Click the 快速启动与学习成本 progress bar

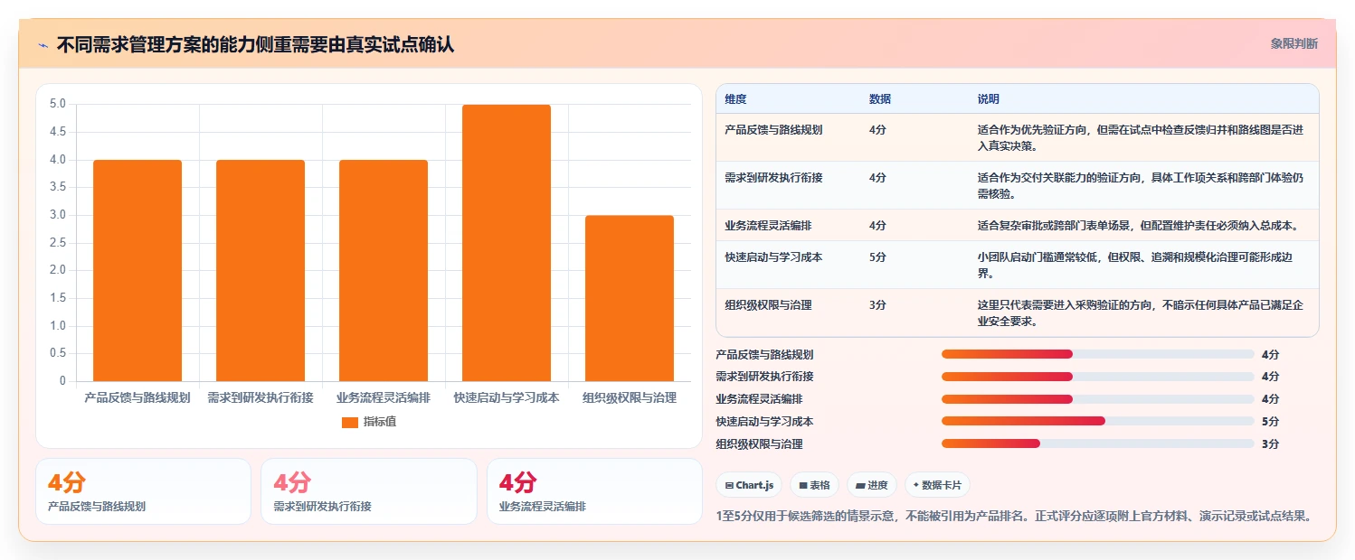click(1097, 421)
